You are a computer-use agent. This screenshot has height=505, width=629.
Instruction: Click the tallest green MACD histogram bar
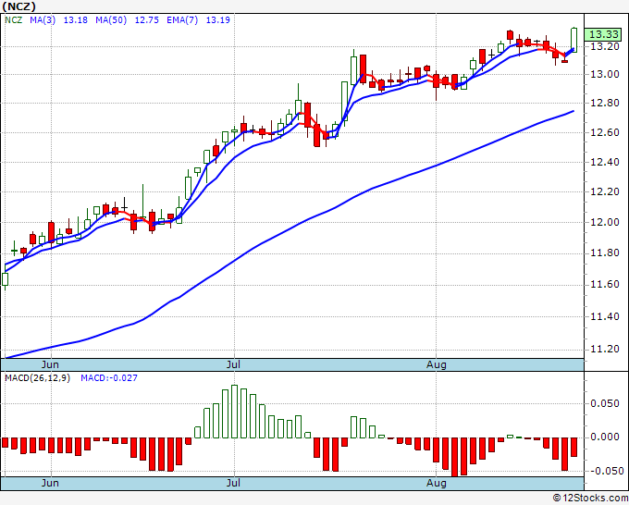[x=234, y=412]
